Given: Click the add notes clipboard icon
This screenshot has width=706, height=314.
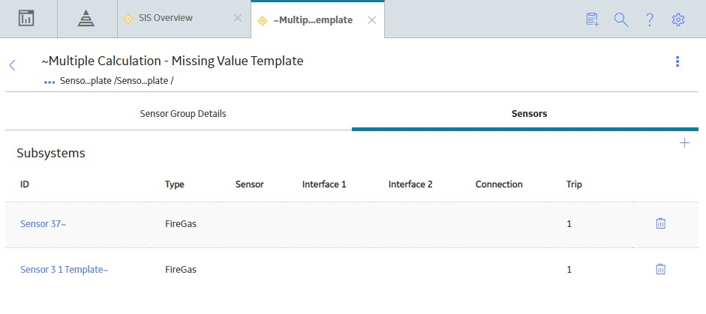Looking at the screenshot, I should click(x=592, y=19).
